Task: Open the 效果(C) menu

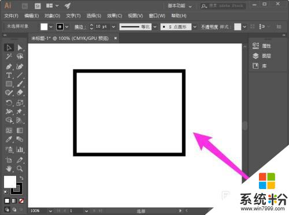Action: pos(114,16)
